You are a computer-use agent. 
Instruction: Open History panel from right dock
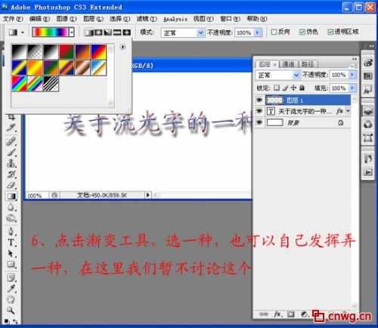click(x=367, y=159)
